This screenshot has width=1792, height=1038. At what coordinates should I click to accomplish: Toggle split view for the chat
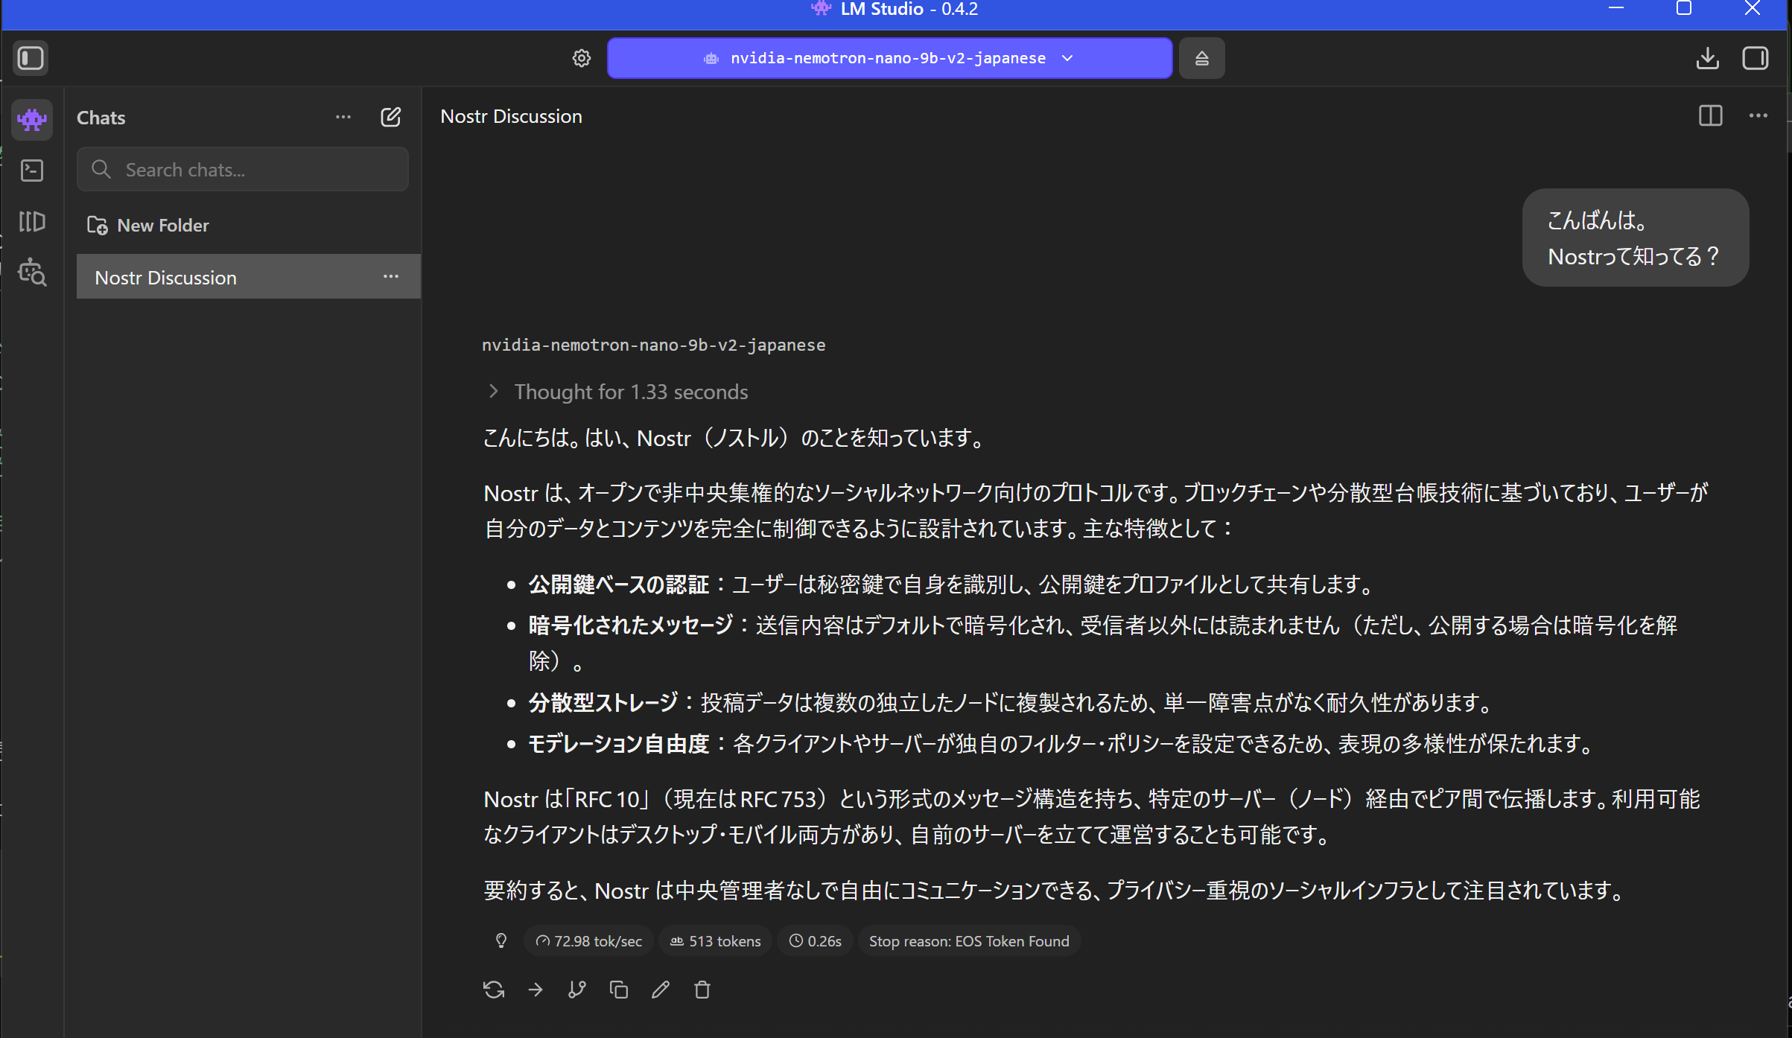1710,115
